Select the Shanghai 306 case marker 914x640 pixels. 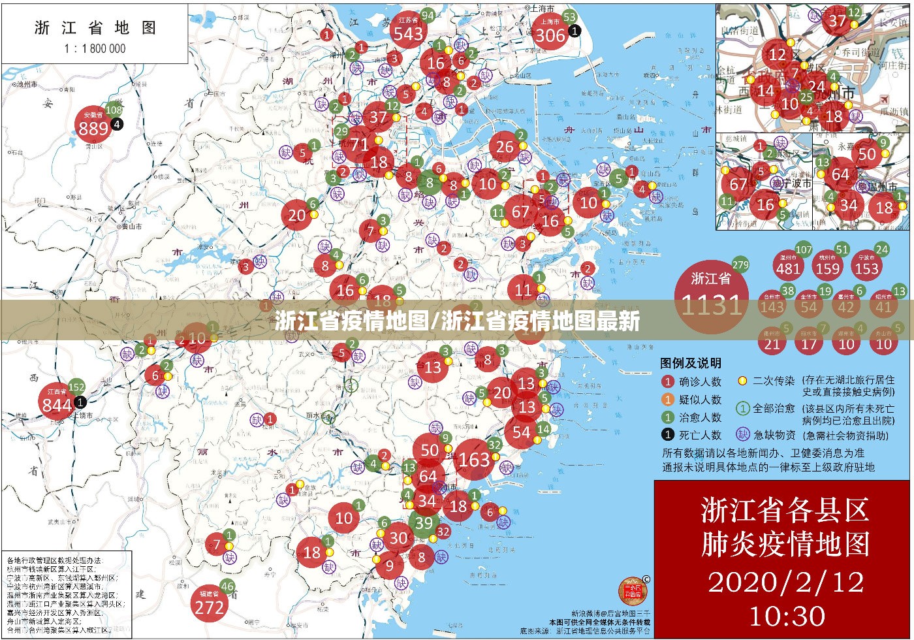(x=550, y=32)
